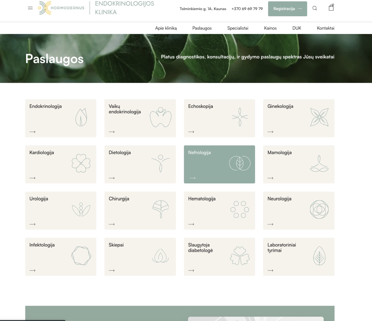
Task: Call the +370 69 69 79 79 number link
Action: pyautogui.click(x=247, y=9)
